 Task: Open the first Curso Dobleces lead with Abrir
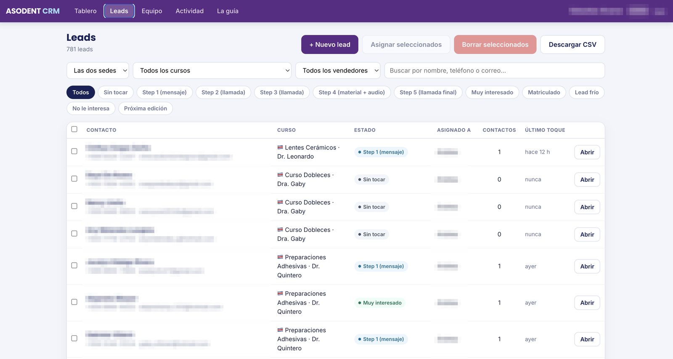tap(587, 180)
